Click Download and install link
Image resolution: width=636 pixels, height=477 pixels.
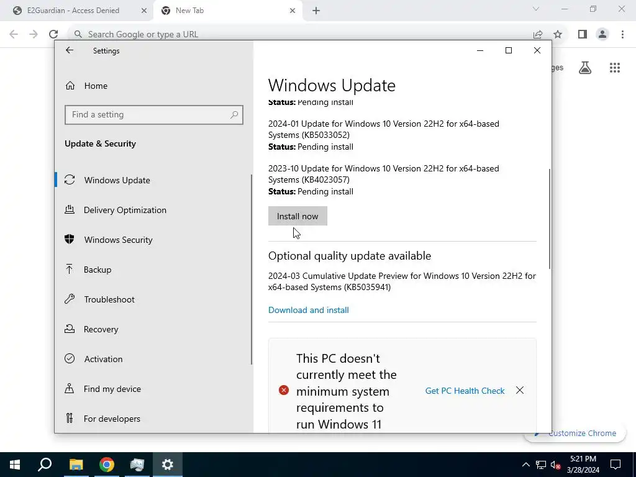[309, 311]
